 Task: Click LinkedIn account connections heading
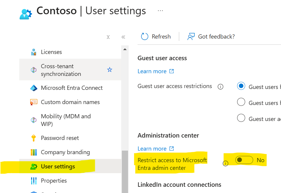click(x=179, y=185)
